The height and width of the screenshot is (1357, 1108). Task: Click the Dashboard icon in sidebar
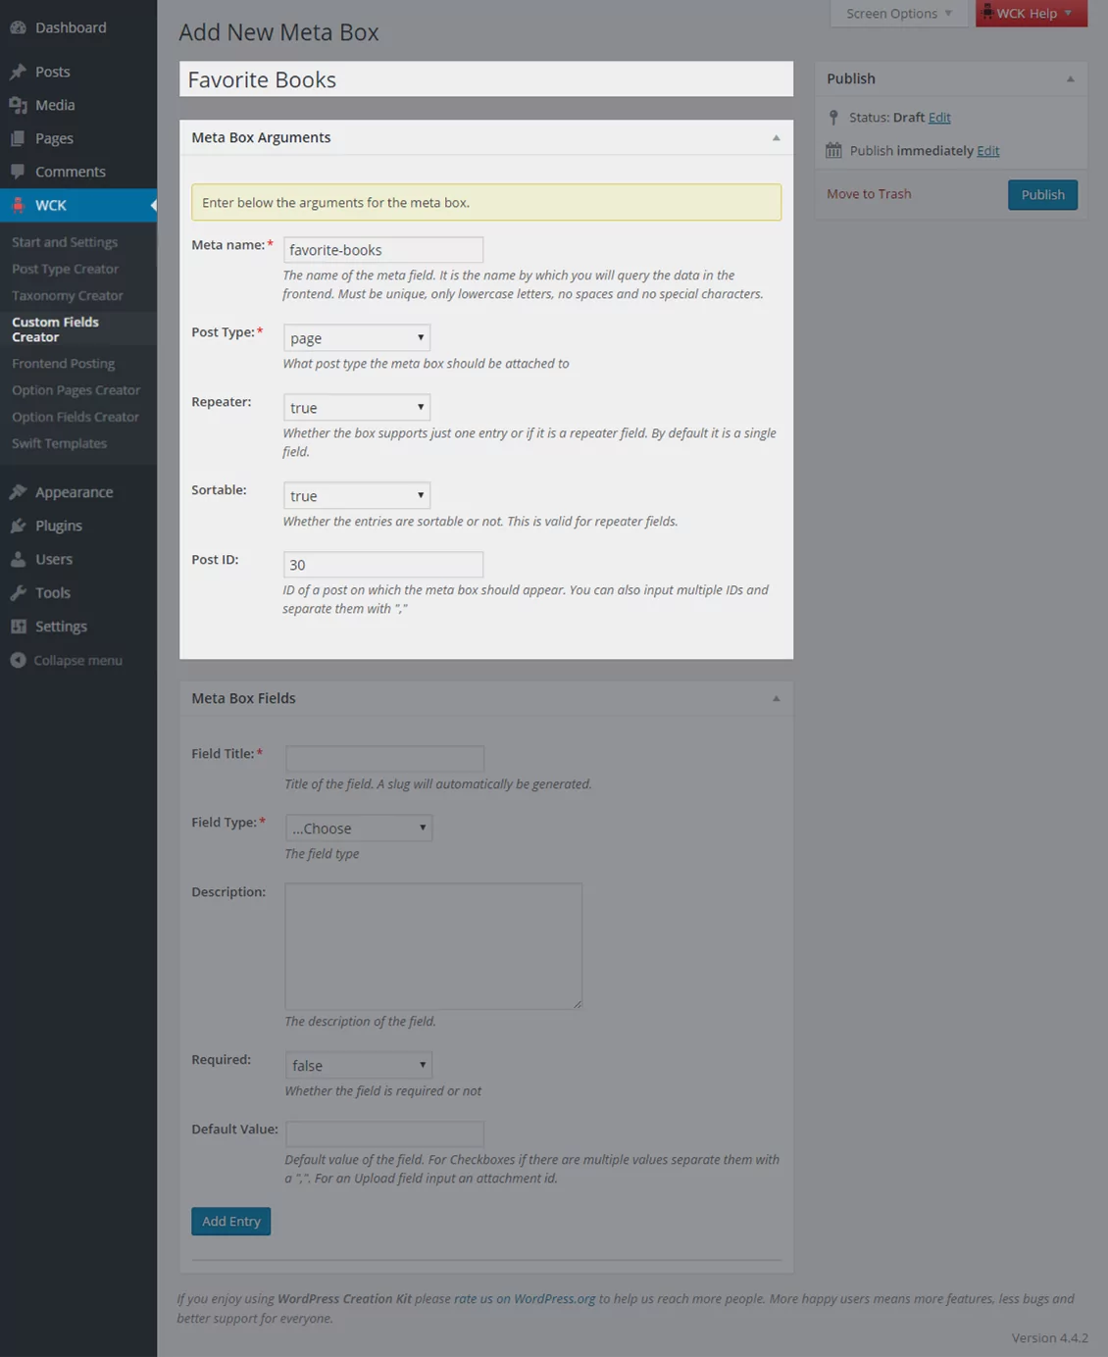click(x=18, y=27)
